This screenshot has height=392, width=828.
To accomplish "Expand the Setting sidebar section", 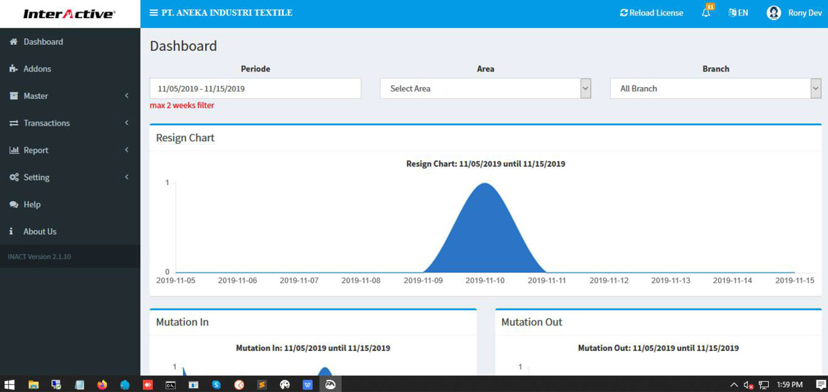I will tap(35, 177).
